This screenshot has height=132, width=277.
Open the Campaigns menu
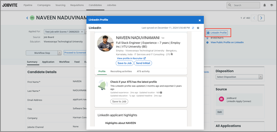coord(44,5)
